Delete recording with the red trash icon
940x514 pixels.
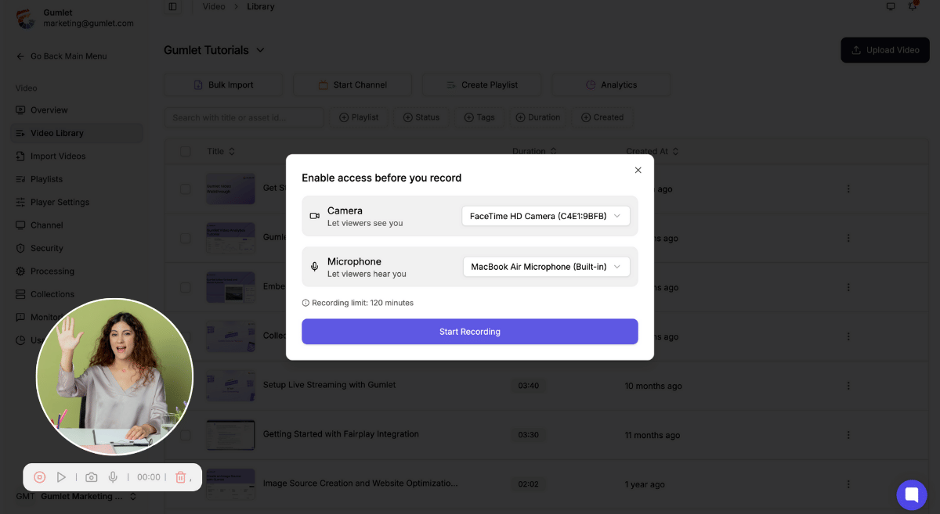coord(180,477)
